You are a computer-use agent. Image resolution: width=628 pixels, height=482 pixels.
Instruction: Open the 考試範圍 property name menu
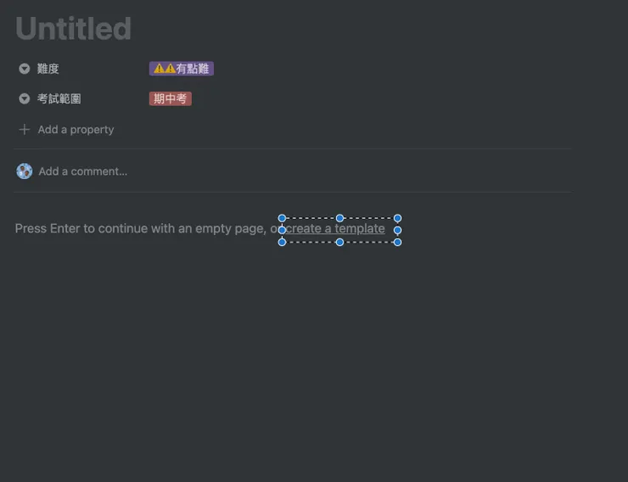click(x=59, y=98)
